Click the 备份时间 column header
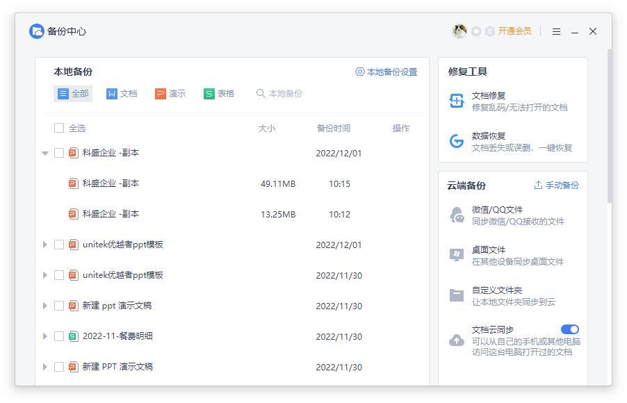 (x=334, y=129)
